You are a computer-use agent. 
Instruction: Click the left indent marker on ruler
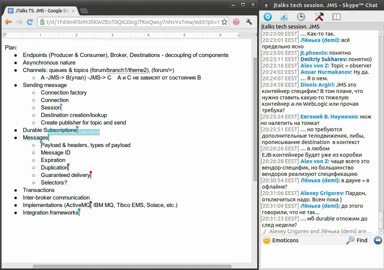[x=4, y=35]
